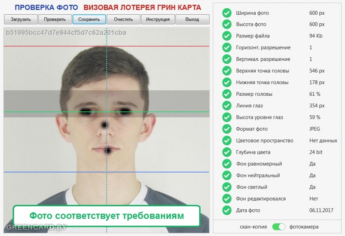The image size is (345, 236).
Task: Click green check icon beside Глубина цвета
Action: tap(227, 152)
